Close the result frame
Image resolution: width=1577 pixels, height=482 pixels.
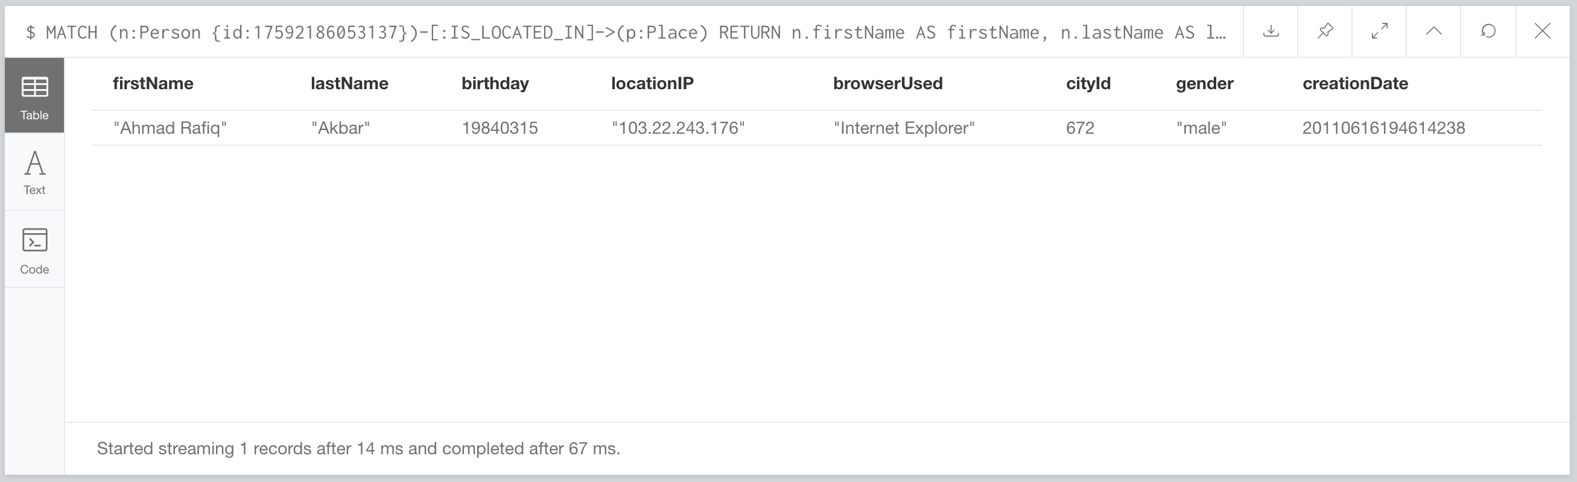tap(1542, 31)
